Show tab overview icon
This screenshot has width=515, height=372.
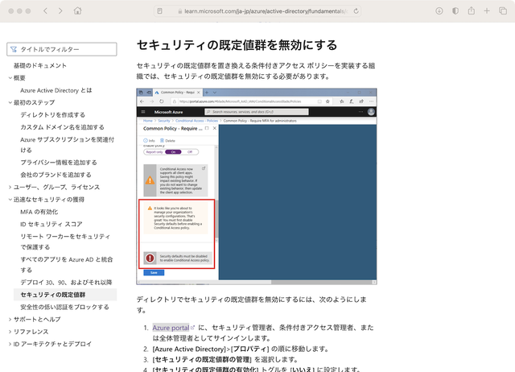click(x=503, y=10)
